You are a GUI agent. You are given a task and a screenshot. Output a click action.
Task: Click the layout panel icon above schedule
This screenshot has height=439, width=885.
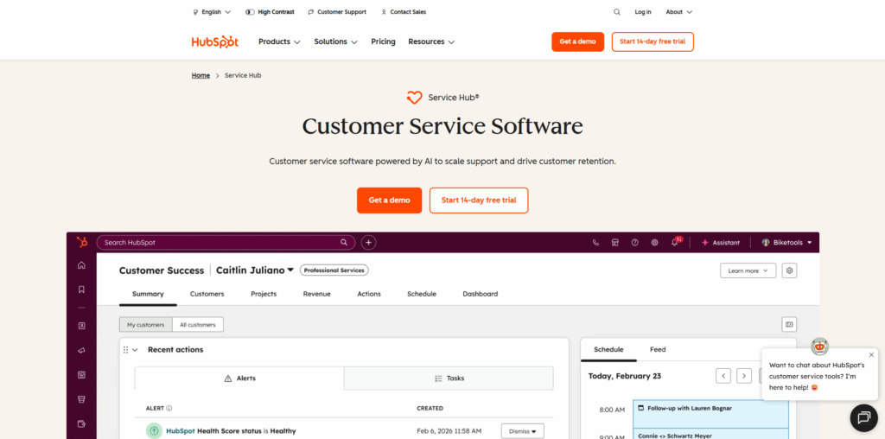click(x=789, y=324)
